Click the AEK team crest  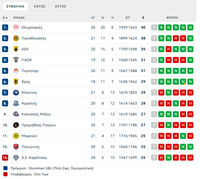[16, 49]
